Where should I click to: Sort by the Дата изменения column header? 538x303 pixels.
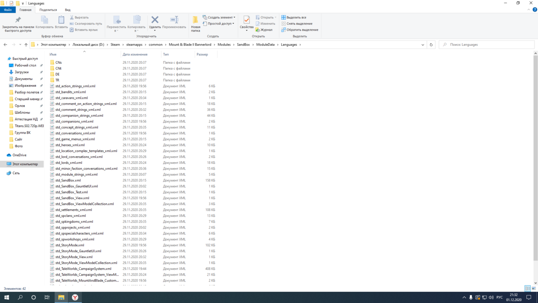[x=140, y=54]
